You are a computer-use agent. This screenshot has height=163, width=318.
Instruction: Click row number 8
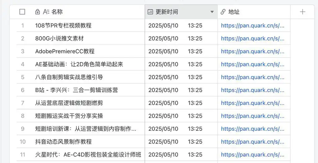tap(22, 116)
